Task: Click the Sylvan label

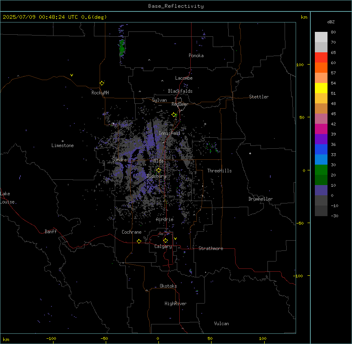Action: [x=159, y=100]
